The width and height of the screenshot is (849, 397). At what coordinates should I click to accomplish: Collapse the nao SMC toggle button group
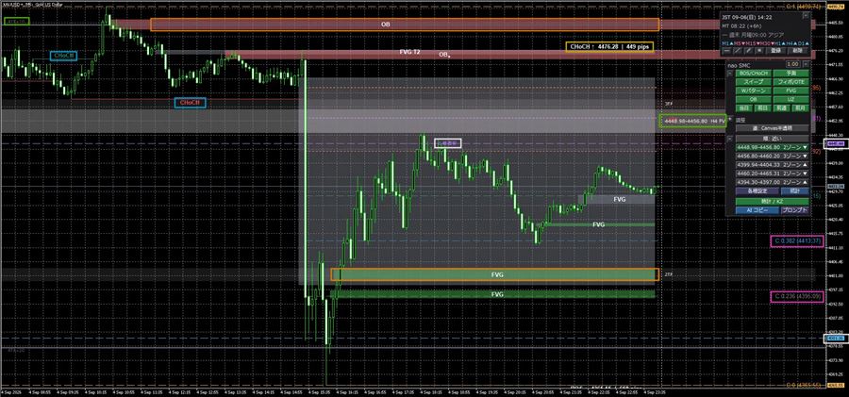click(x=730, y=74)
